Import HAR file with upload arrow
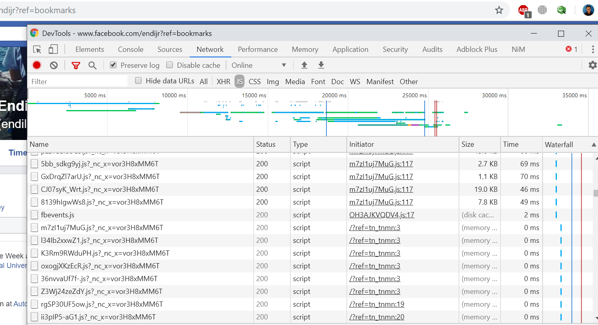This screenshot has height=325, width=598. (x=304, y=65)
